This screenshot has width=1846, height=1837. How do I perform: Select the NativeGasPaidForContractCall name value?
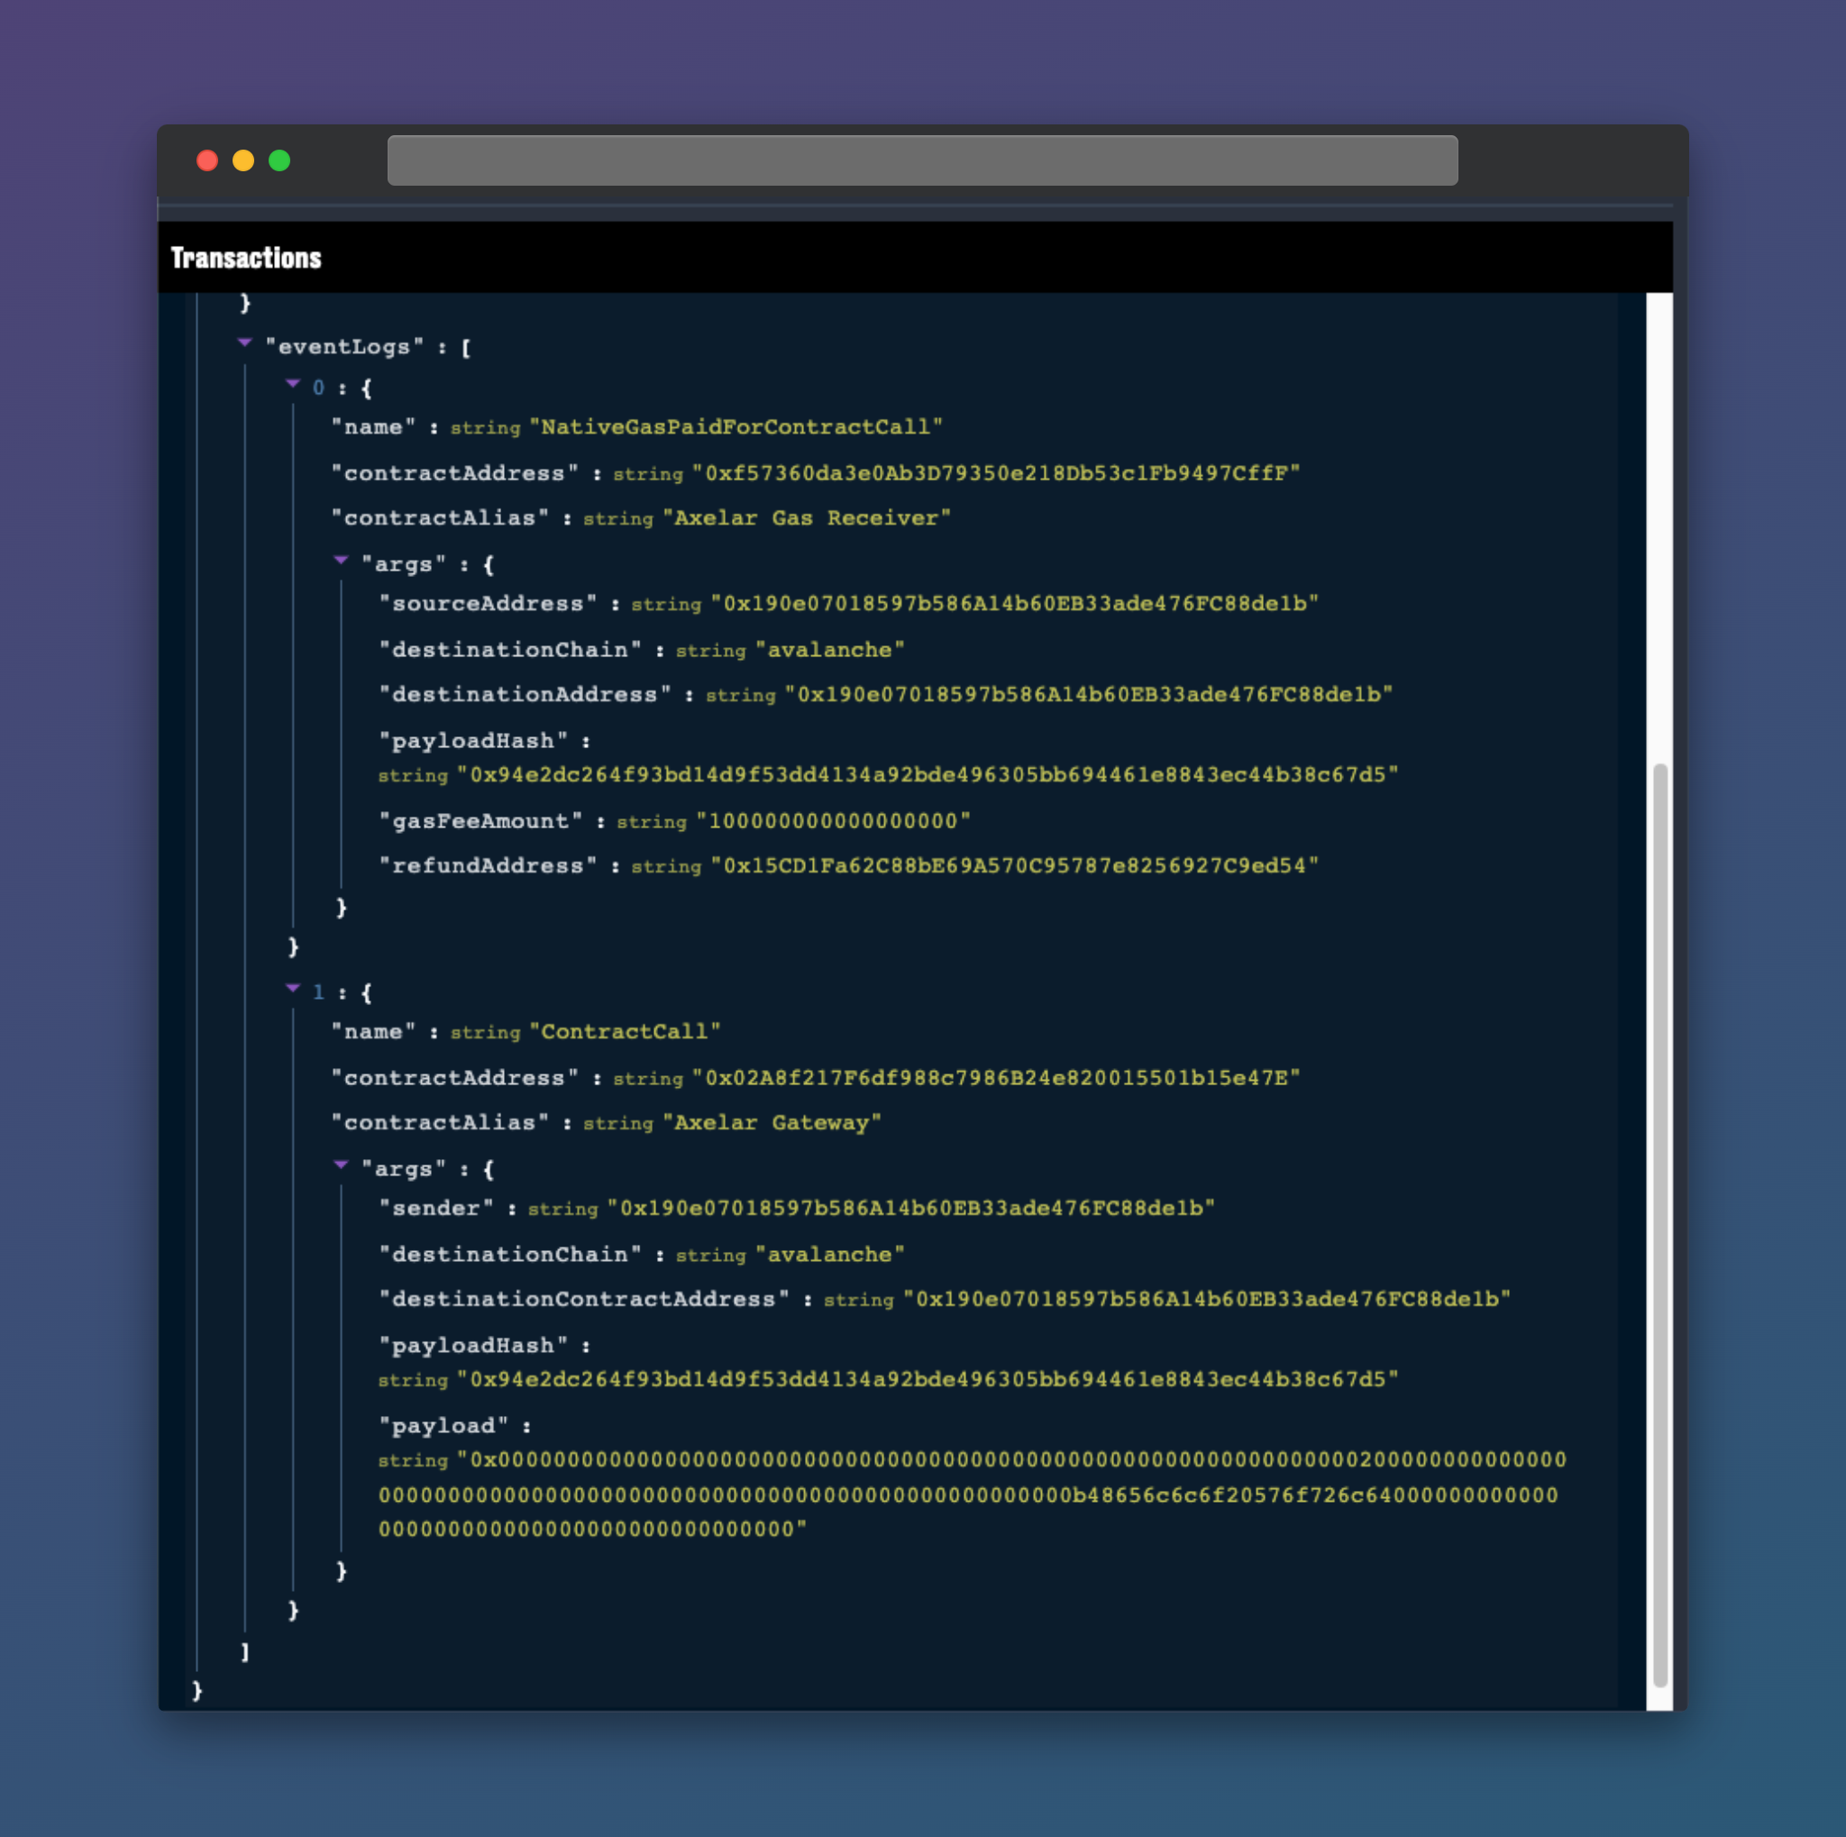click(x=736, y=427)
